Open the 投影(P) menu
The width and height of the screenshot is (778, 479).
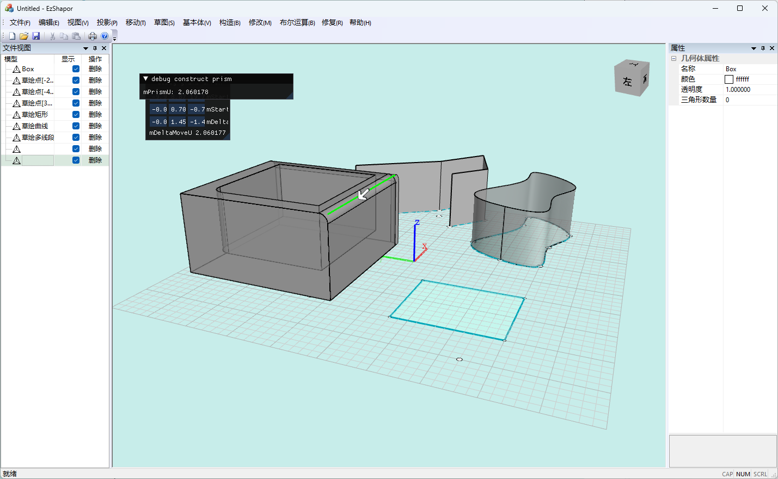click(x=107, y=22)
